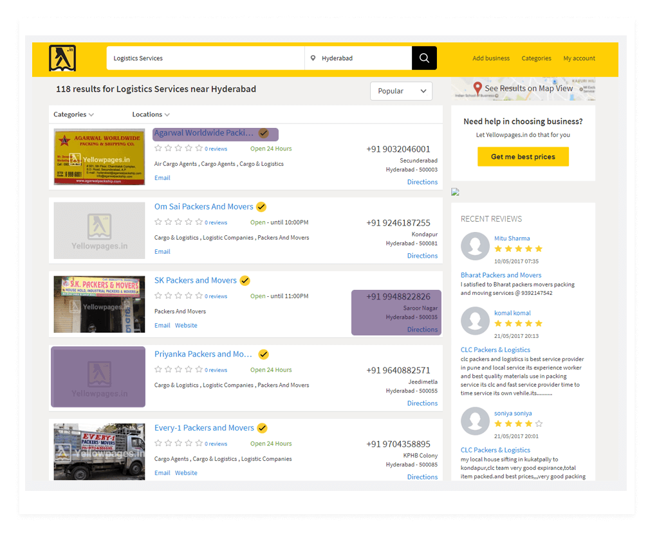Click verified badge next to Every-1 Packers

262,429
